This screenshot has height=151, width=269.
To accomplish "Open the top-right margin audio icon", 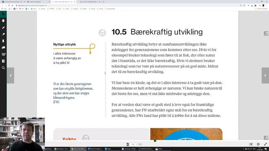I will point(266,34).
